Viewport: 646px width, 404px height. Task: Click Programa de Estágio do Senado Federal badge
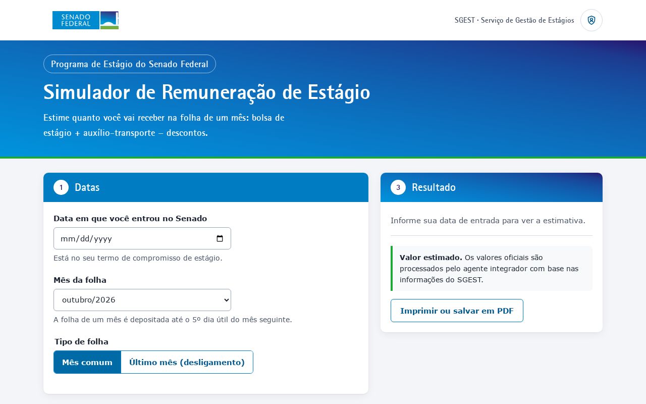(x=130, y=64)
